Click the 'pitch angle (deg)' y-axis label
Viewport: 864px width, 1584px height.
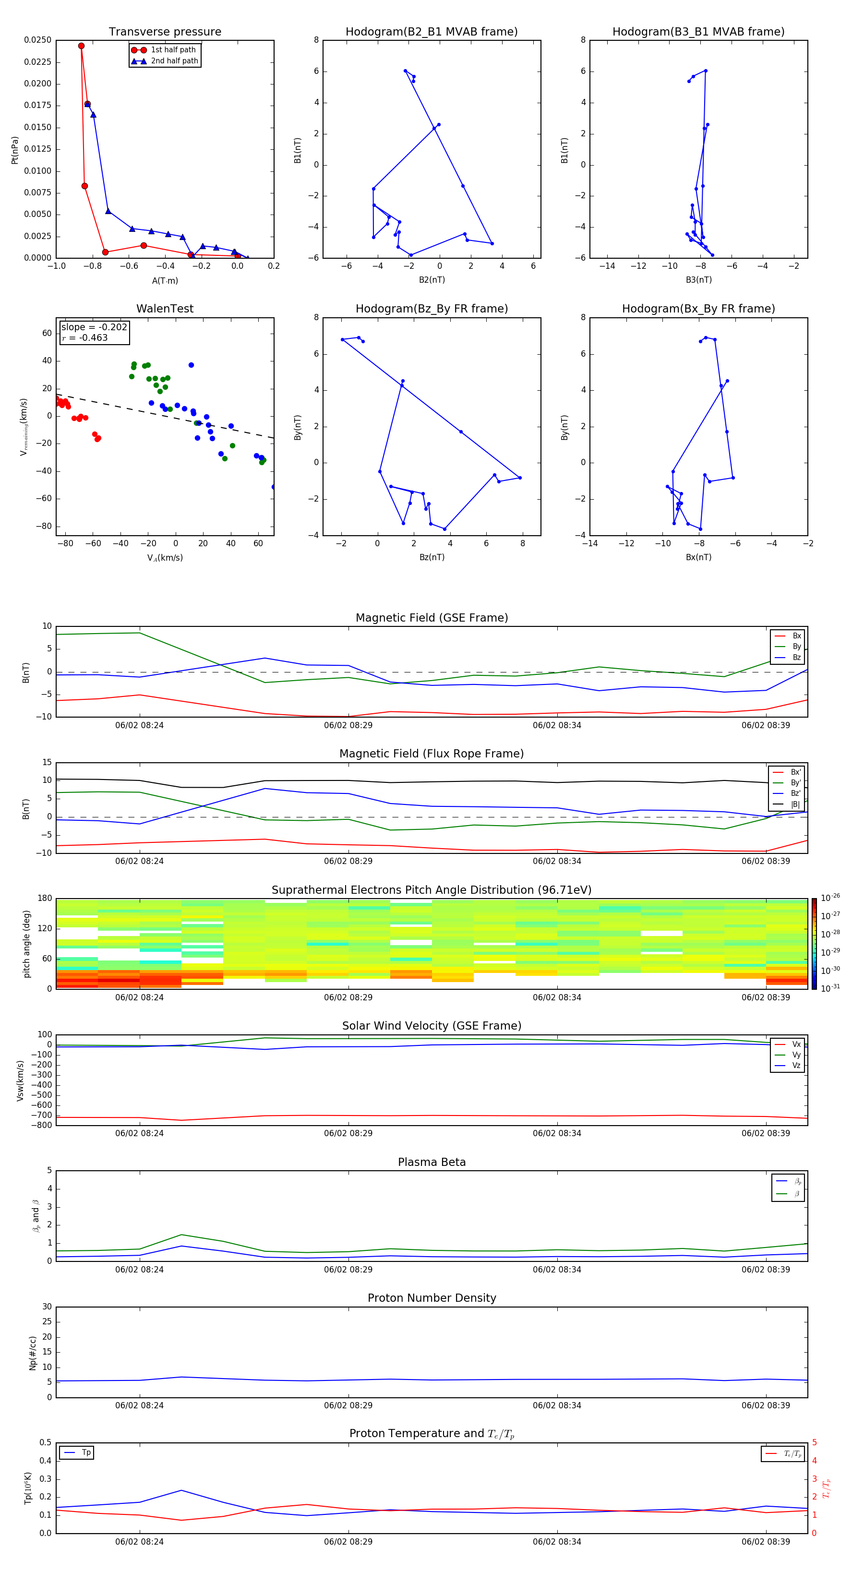tap(26, 944)
